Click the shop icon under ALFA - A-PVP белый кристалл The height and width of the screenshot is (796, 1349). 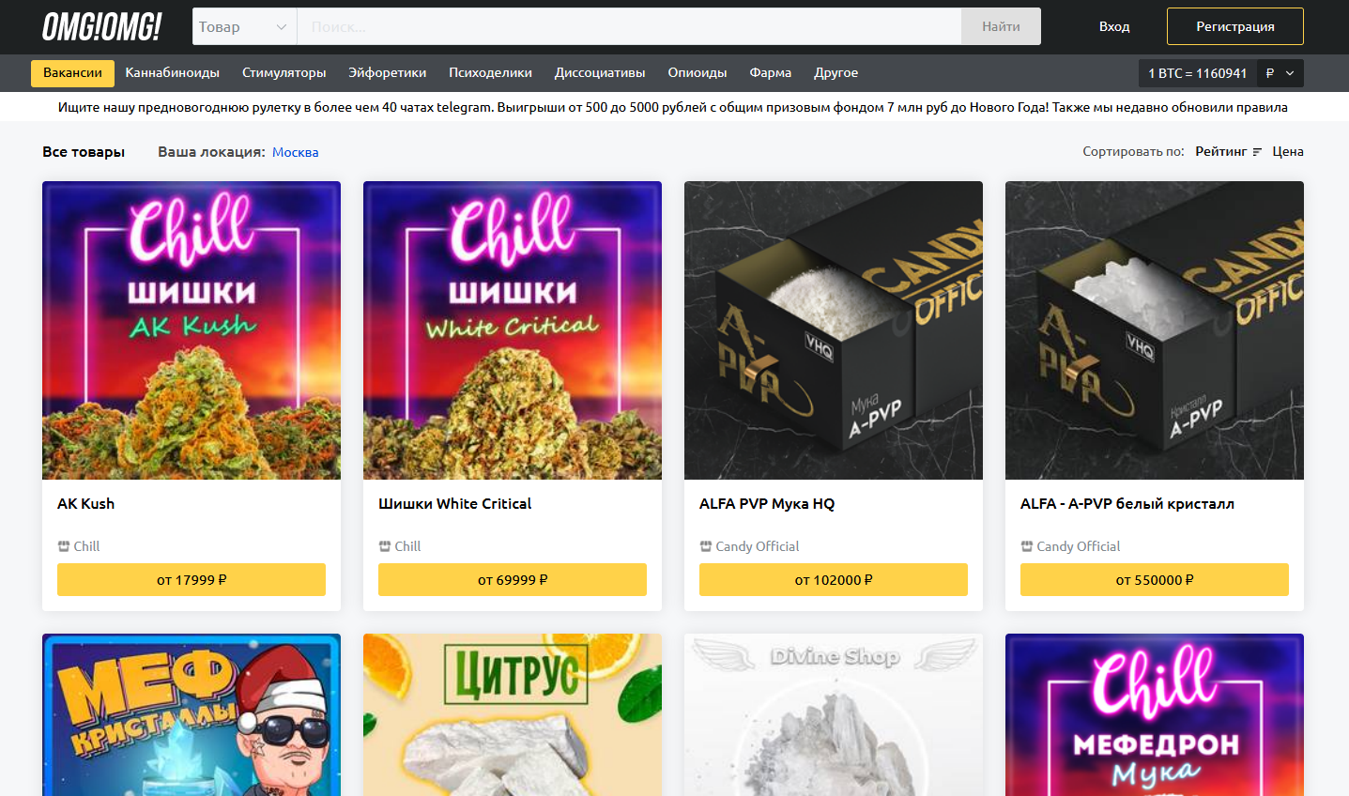point(1027,546)
